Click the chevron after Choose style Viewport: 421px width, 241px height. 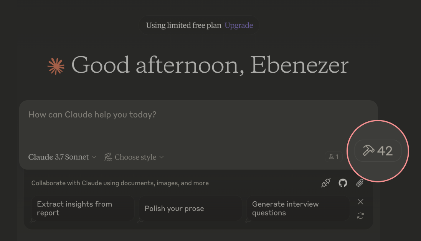pyautogui.click(x=161, y=157)
